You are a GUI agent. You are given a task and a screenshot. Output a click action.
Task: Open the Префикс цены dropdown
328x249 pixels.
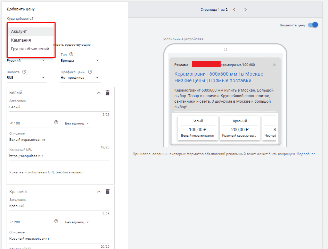(x=81, y=78)
